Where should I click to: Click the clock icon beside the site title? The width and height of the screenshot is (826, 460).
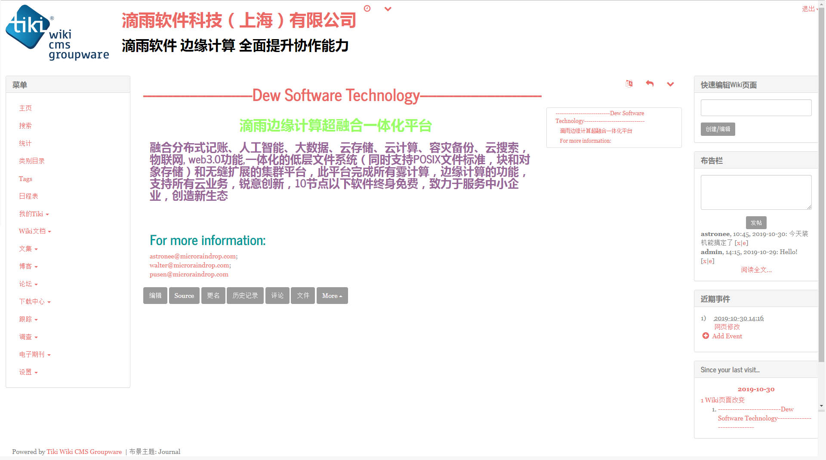point(367,8)
